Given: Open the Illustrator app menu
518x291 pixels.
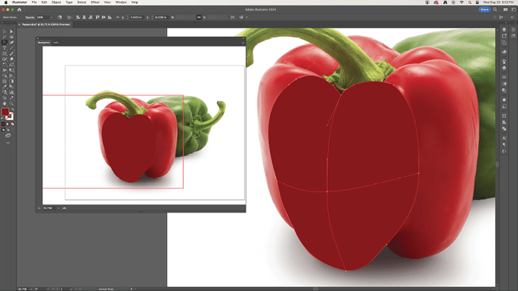Looking at the screenshot, I should [x=19, y=3].
